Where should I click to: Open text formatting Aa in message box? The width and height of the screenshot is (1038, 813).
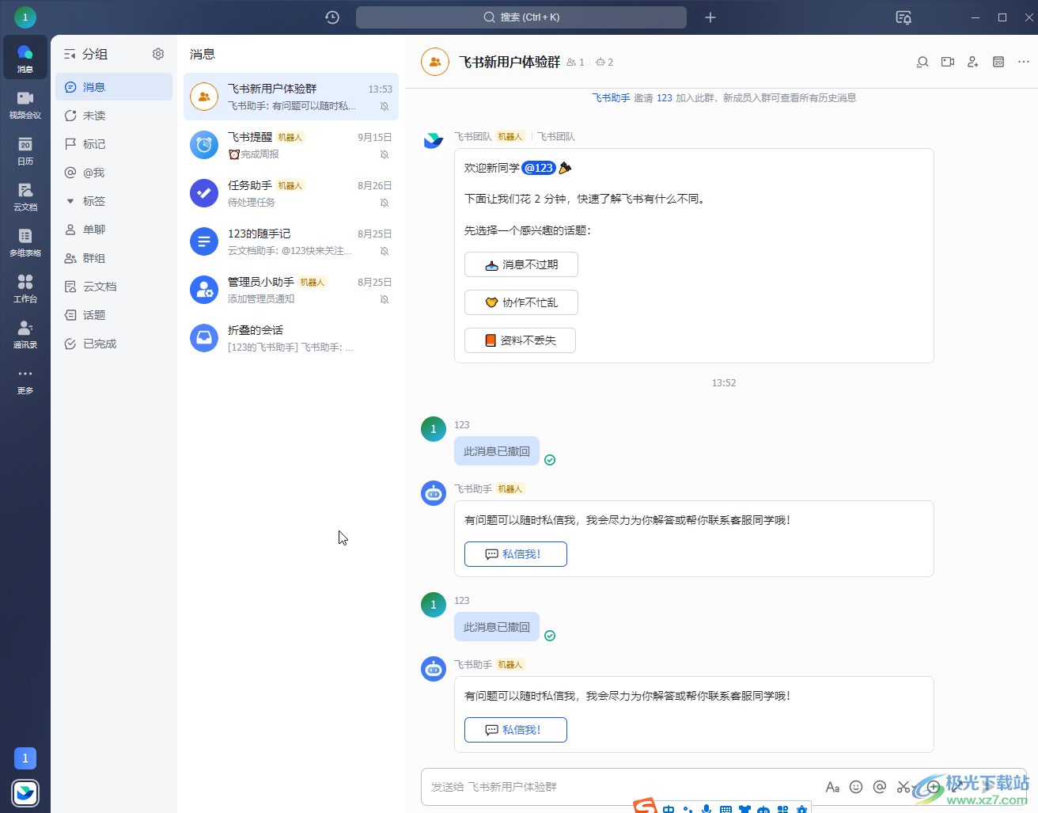tap(832, 787)
